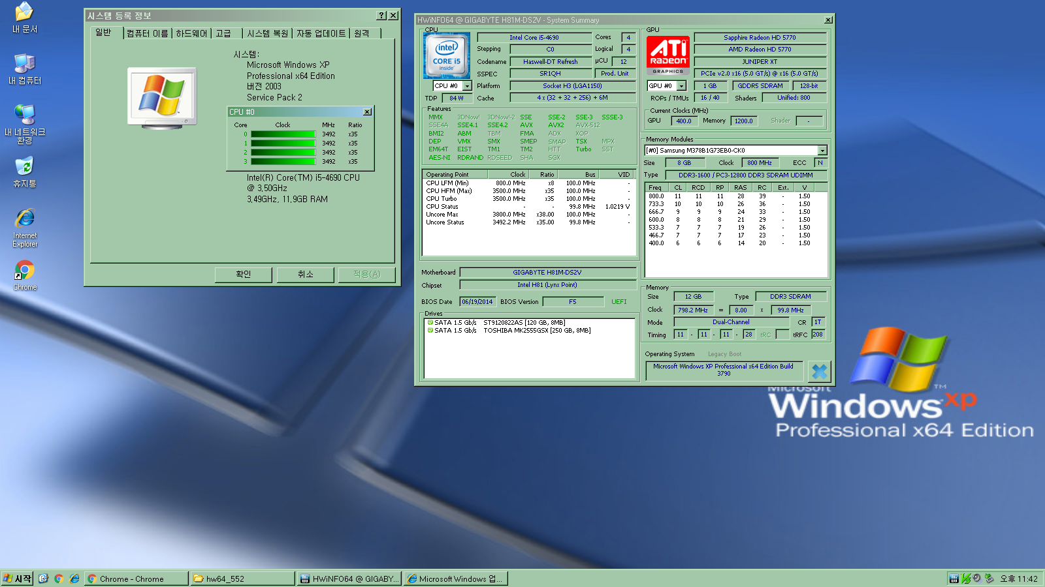This screenshot has height=587, width=1045.
Task: Click the CPU Turbo operating point row
Action: (x=528, y=199)
